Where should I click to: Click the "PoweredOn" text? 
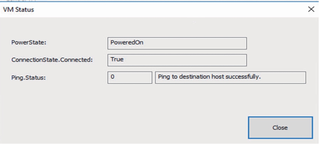coord(127,43)
